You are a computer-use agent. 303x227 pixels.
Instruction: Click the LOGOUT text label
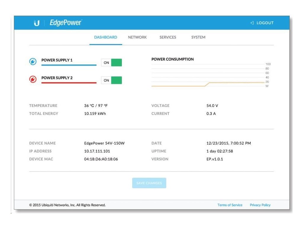265,23
